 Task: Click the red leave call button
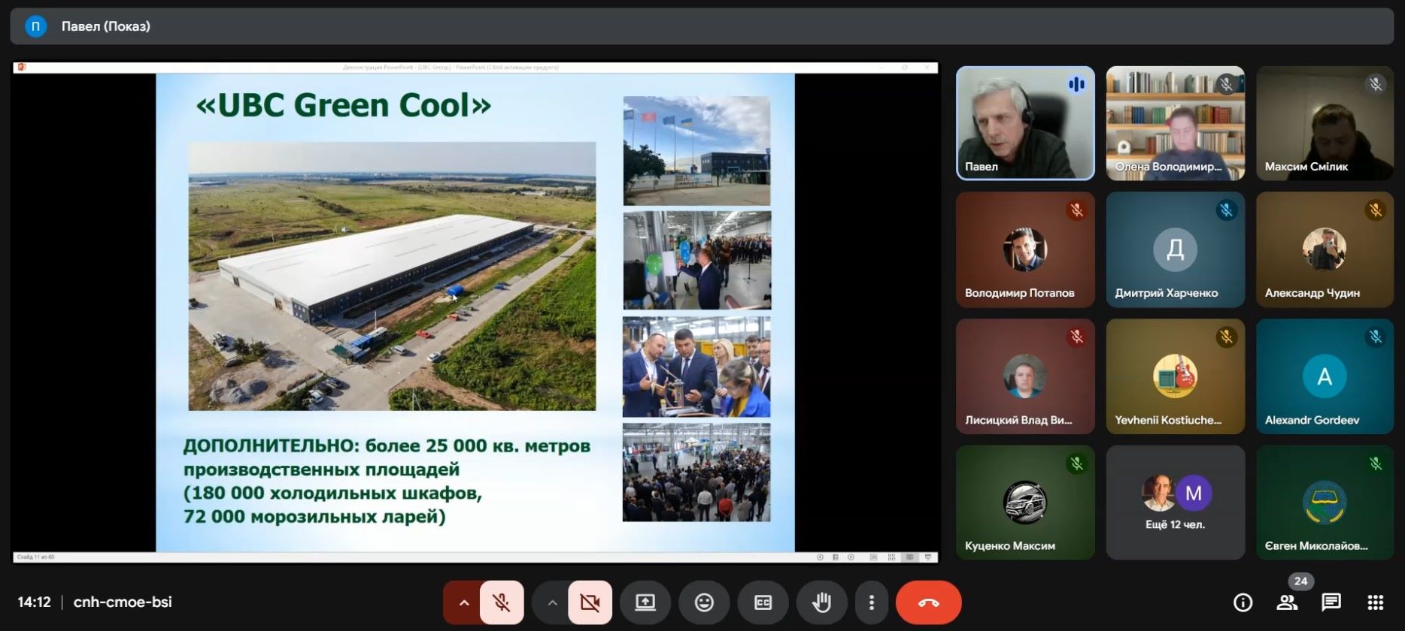coord(928,602)
